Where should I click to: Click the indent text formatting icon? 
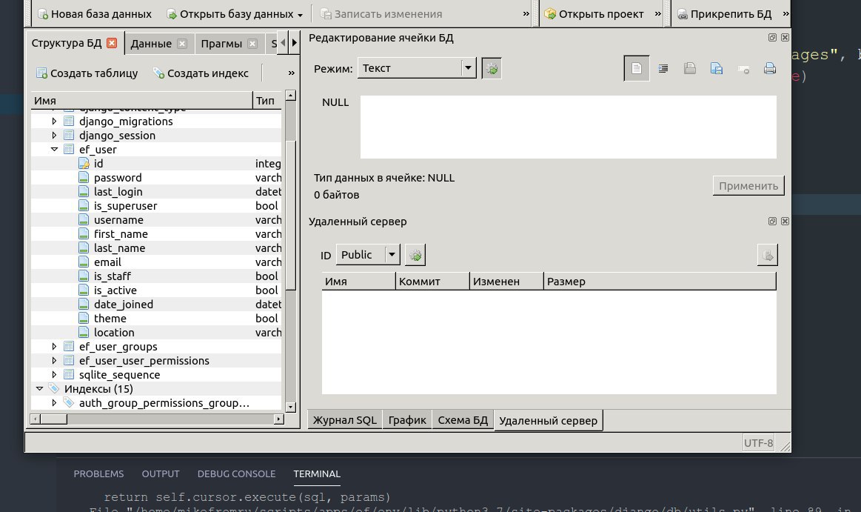[x=663, y=69]
